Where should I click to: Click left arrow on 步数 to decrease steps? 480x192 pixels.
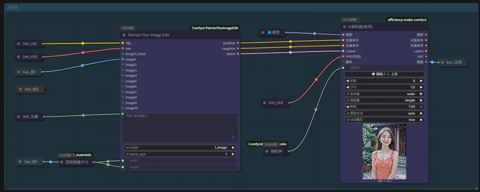coord(347,81)
